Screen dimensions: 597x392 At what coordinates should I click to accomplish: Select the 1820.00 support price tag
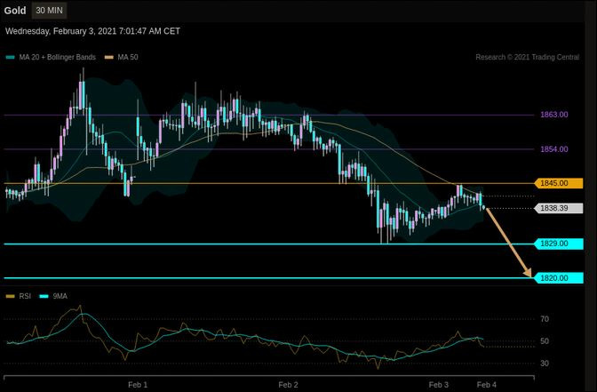click(x=559, y=278)
